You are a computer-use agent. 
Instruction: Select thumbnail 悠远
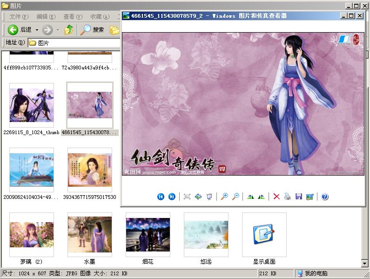click(206, 235)
